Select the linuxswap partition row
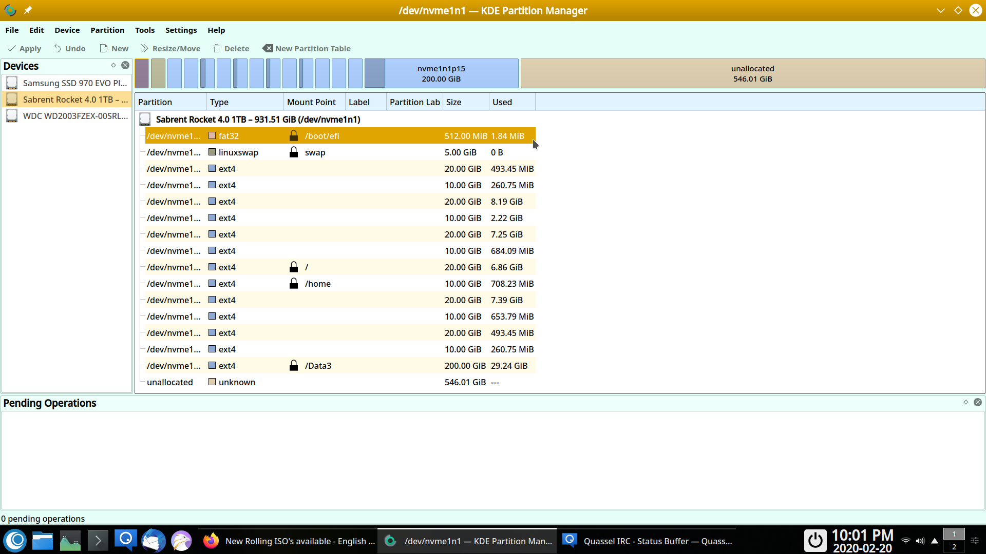The image size is (986, 554). point(340,152)
